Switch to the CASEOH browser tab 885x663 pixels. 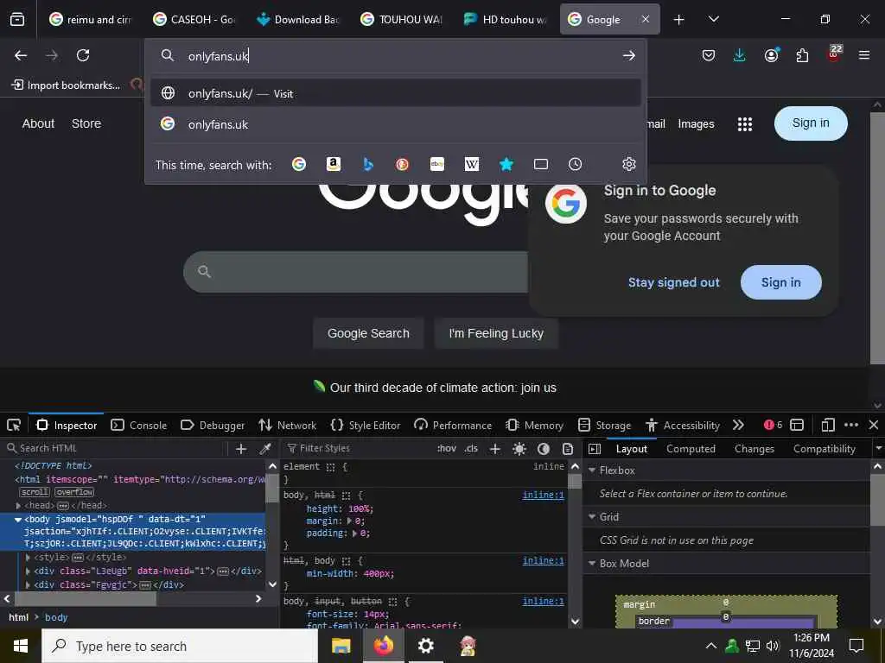coord(194,19)
